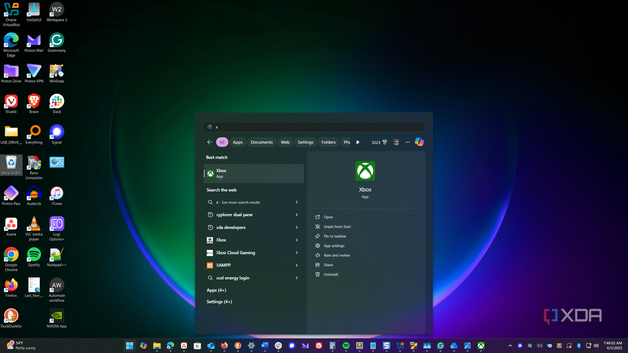Viewport: 628px width, 353px height.
Task: Select the Signal desktop icon
Action: coord(57,135)
